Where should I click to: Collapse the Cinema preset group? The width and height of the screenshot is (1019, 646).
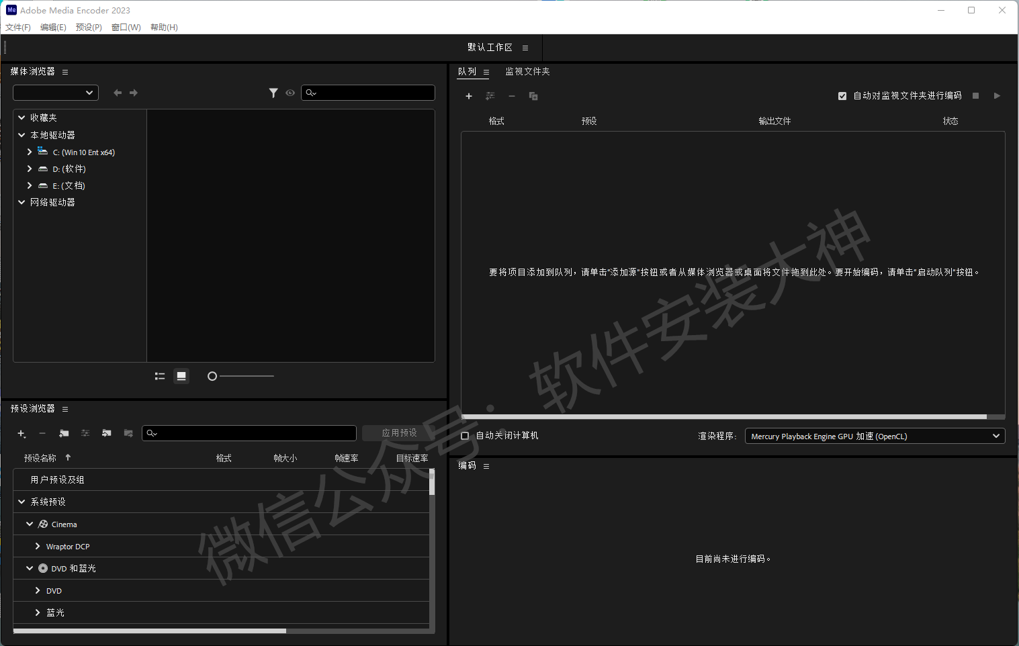point(30,524)
